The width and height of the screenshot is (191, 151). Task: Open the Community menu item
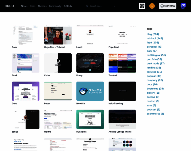[x=55, y=6]
